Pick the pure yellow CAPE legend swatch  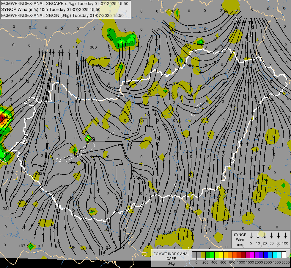[221, 255]
